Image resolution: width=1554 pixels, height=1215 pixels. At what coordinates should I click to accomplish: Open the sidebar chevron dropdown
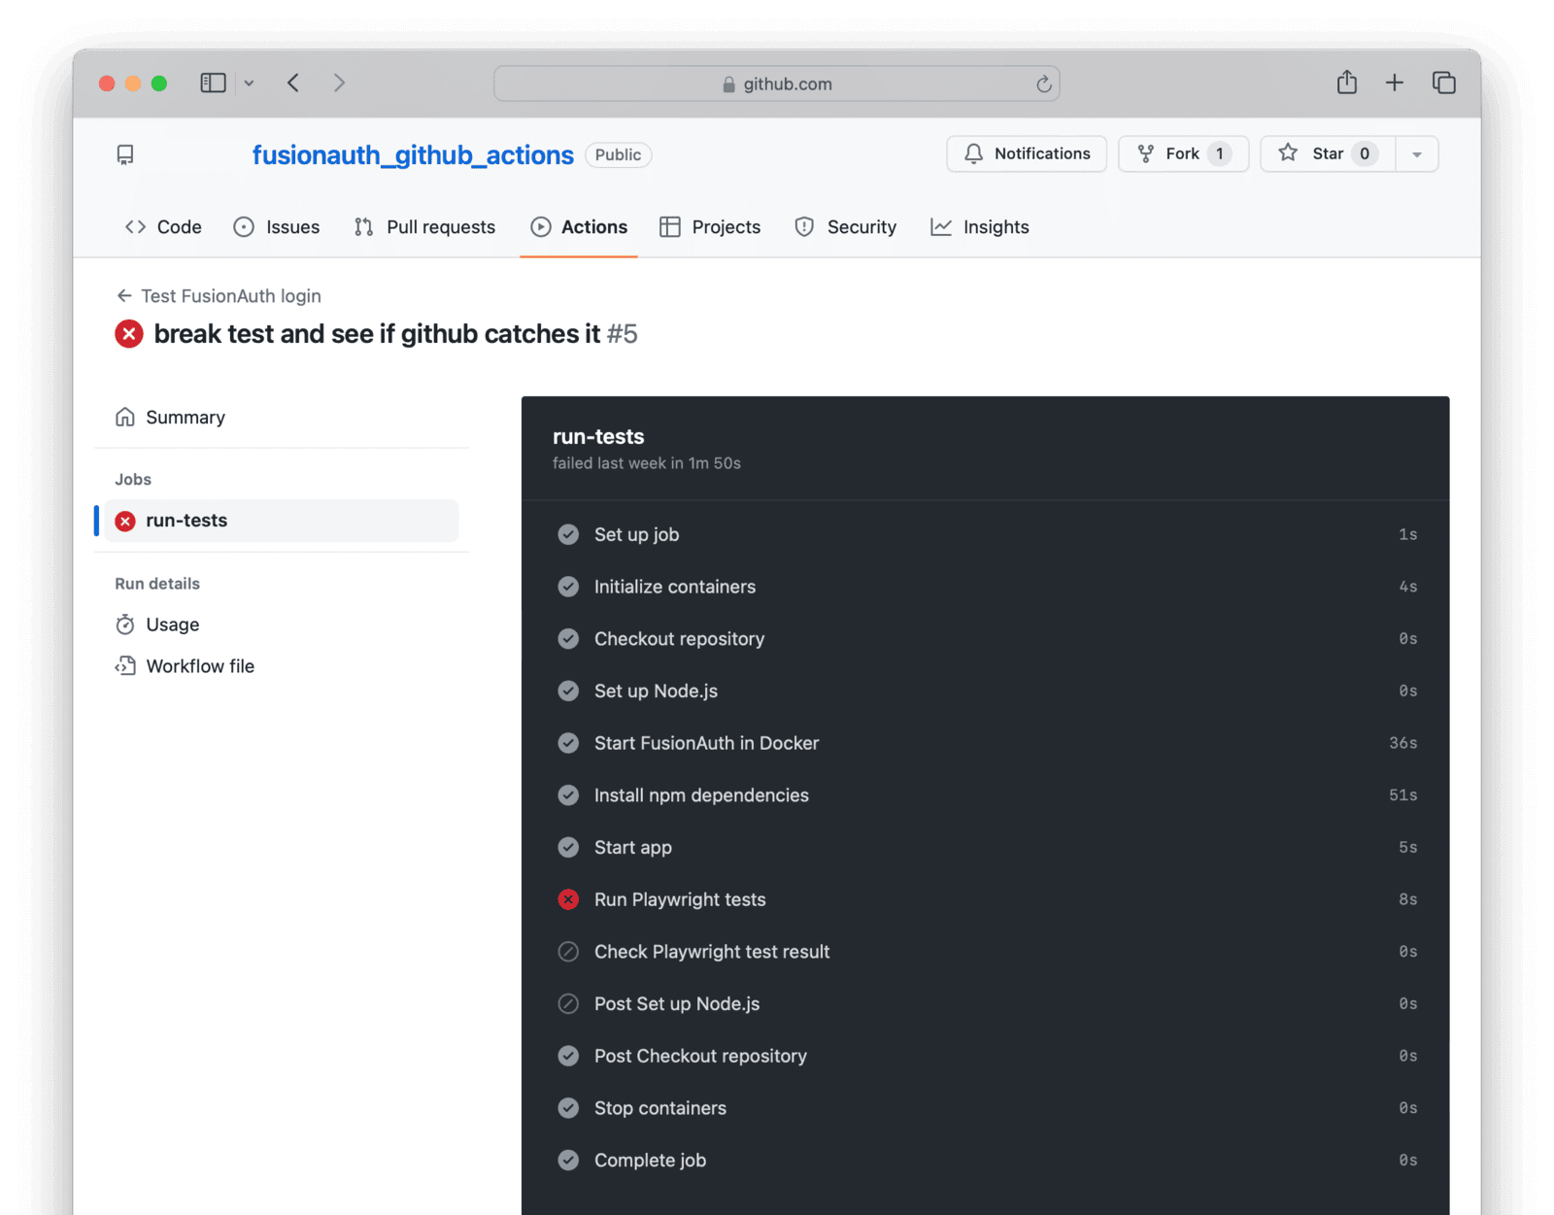(250, 83)
